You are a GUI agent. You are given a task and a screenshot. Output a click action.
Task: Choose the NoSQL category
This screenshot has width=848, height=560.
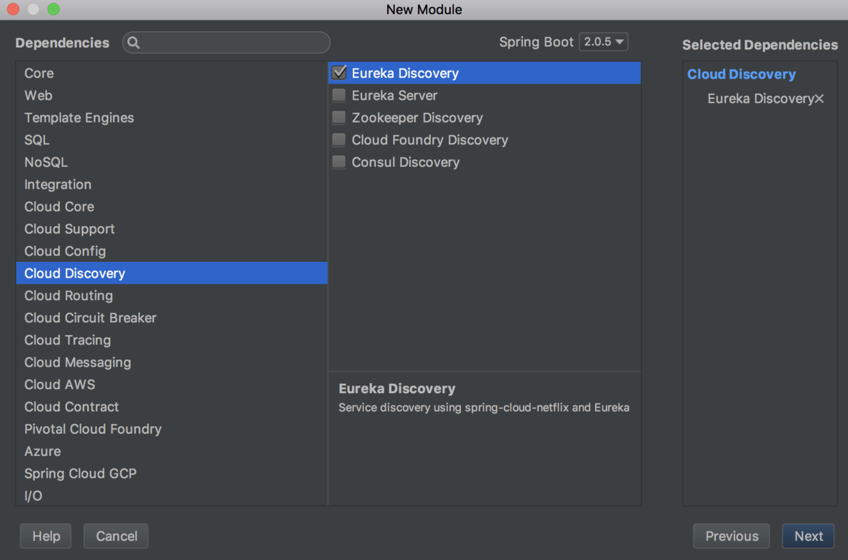(x=172, y=162)
